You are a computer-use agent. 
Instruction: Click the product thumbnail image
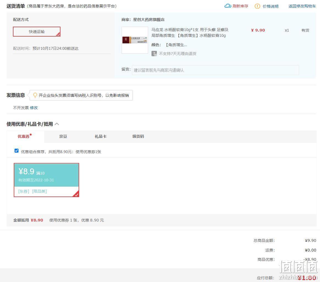click(135, 40)
